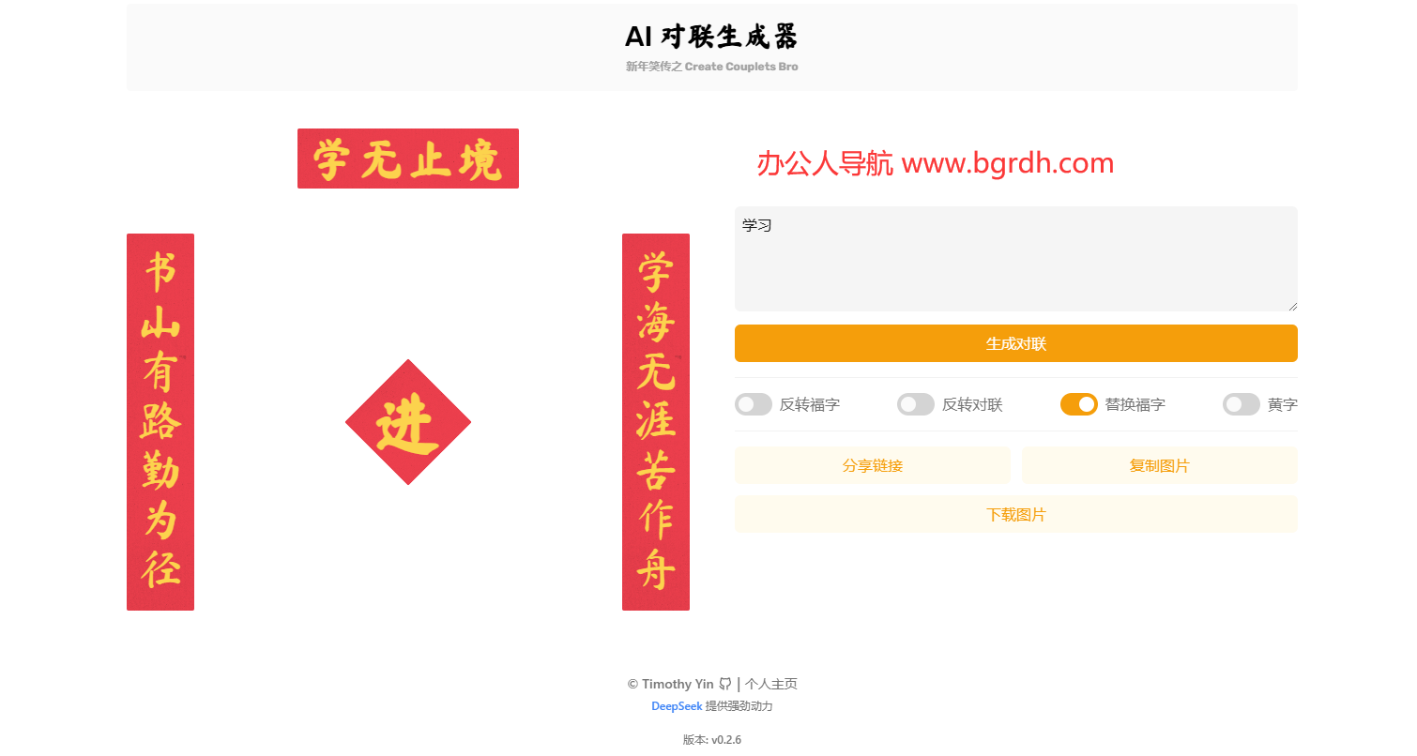Click the AI 对联生成器 page title
Screen dimensions: 1417x756
coord(712,37)
